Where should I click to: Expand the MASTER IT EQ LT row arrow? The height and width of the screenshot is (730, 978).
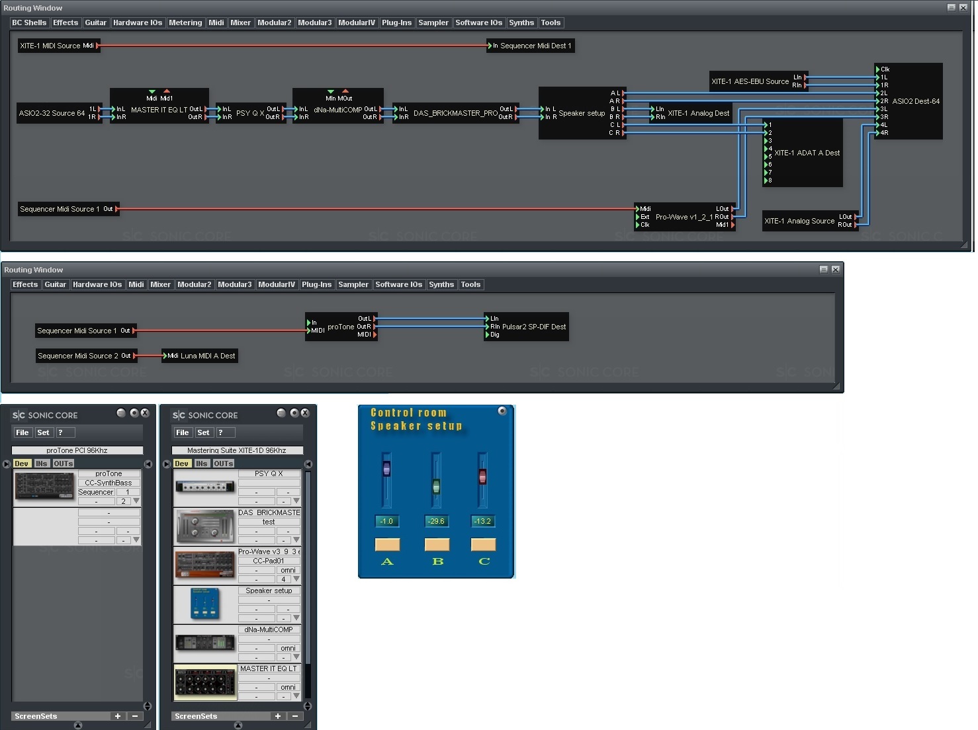296,696
